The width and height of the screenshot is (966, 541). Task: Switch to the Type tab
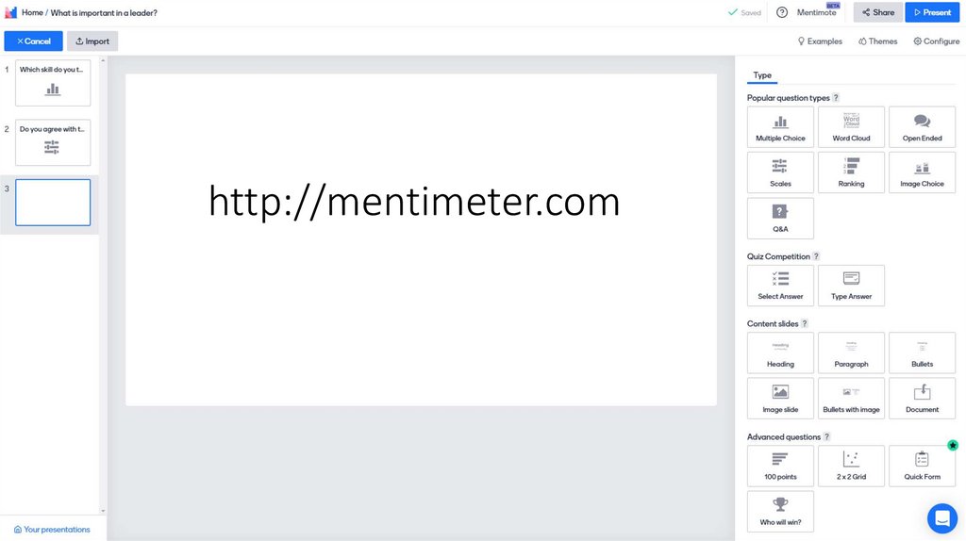tap(762, 75)
